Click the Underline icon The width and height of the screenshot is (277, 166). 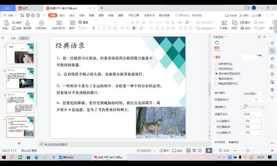coord(104,28)
